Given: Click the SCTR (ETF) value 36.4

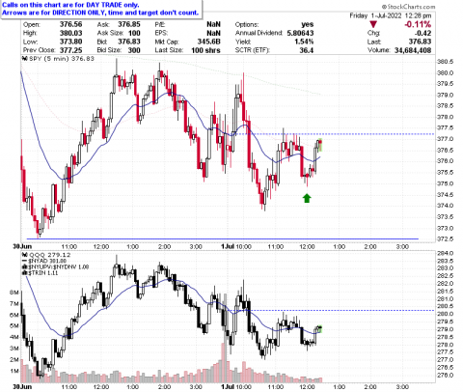Looking at the screenshot, I should [x=306, y=50].
